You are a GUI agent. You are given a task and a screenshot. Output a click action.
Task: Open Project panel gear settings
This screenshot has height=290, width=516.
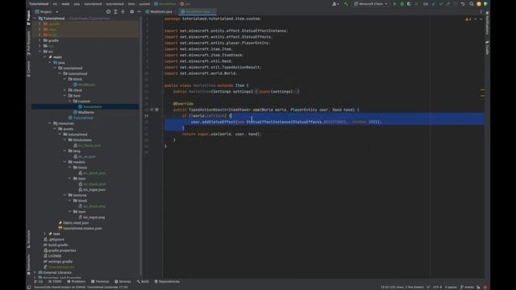[x=132, y=11]
